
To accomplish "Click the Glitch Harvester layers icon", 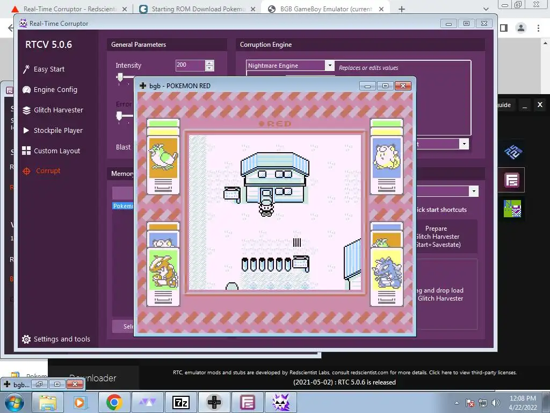I will pyautogui.click(x=26, y=110).
